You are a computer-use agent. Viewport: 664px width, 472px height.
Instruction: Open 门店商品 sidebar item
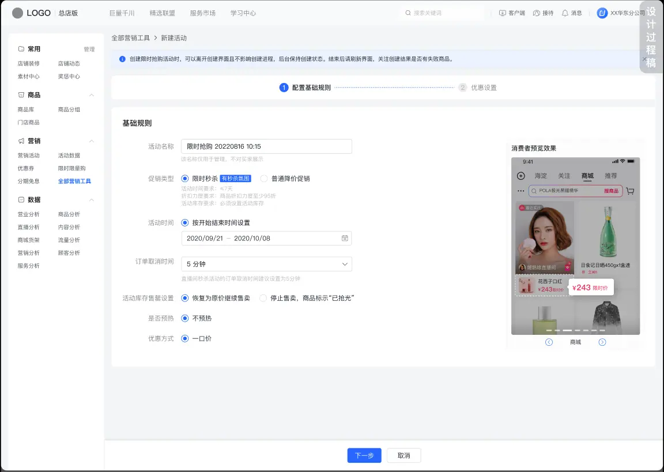coord(28,122)
